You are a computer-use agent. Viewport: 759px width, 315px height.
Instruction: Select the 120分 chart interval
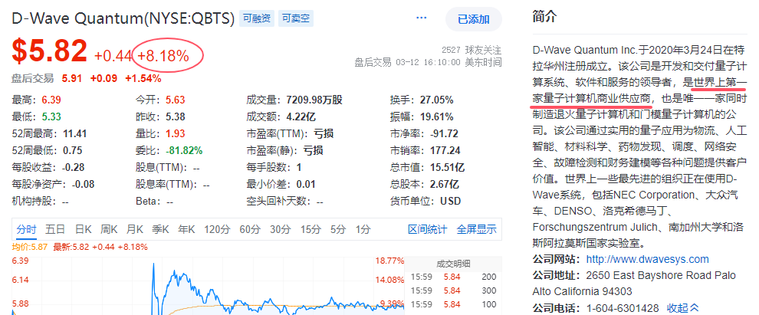pyautogui.click(x=217, y=229)
